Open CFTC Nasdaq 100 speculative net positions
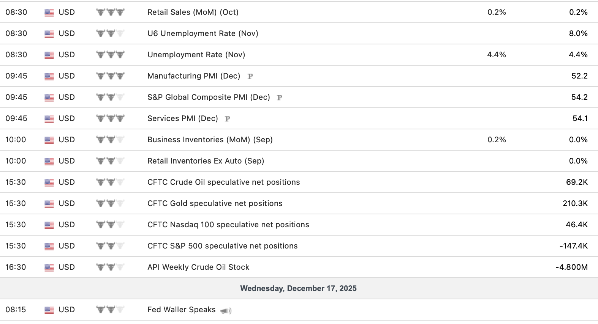 [228, 225]
